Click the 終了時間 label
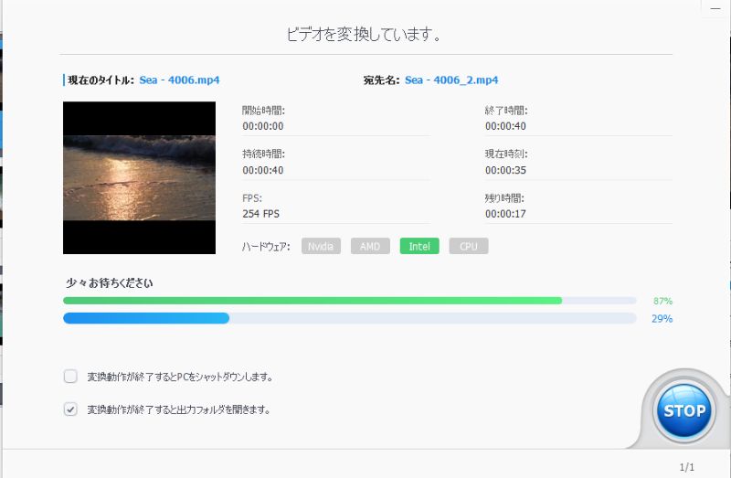 [x=506, y=111]
